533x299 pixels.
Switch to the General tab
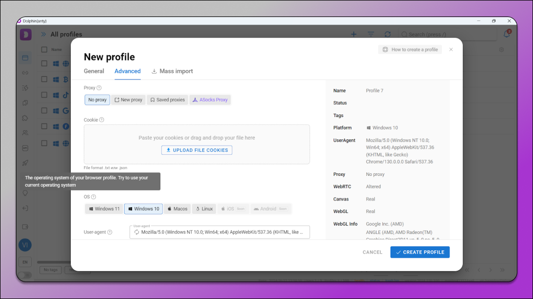click(94, 71)
